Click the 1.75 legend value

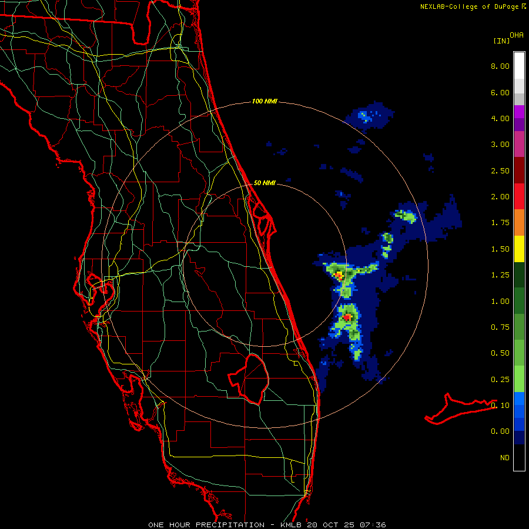point(500,223)
